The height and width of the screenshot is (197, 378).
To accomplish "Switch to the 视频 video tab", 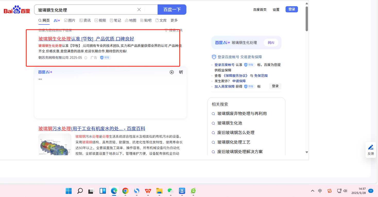I will [100, 20].
